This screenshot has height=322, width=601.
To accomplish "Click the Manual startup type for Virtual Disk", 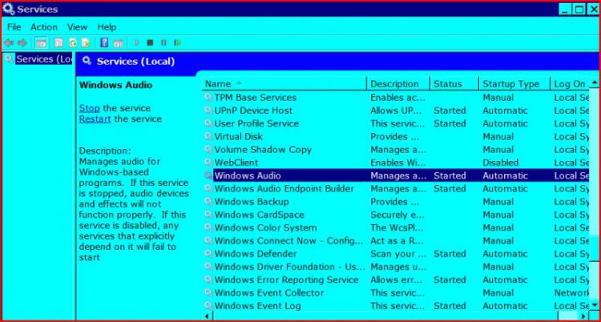I will click(x=498, y=136).
